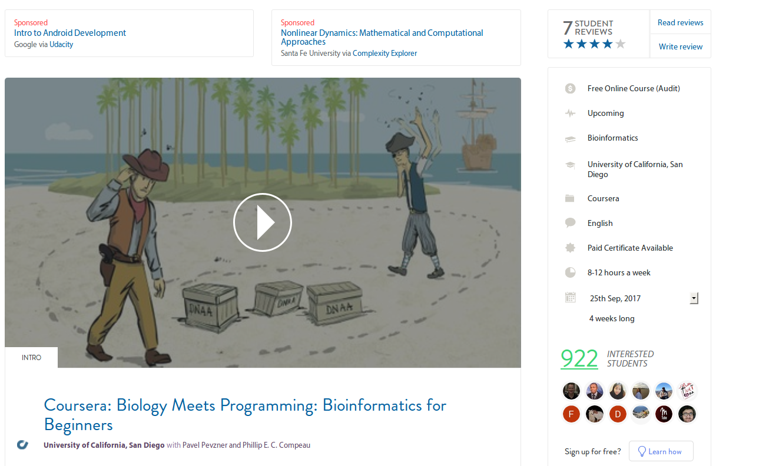769x466 pixels.
Task: Click the Udacity provider link
Action: tap(61, 44)
